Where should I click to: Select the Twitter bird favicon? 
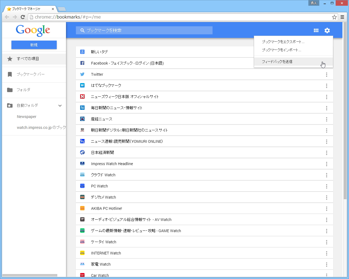(82, 74)
